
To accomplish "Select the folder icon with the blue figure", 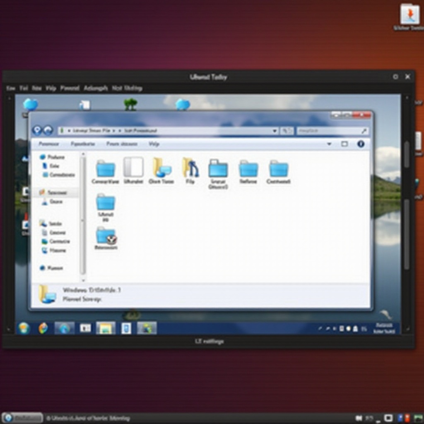I will [190, 167].
